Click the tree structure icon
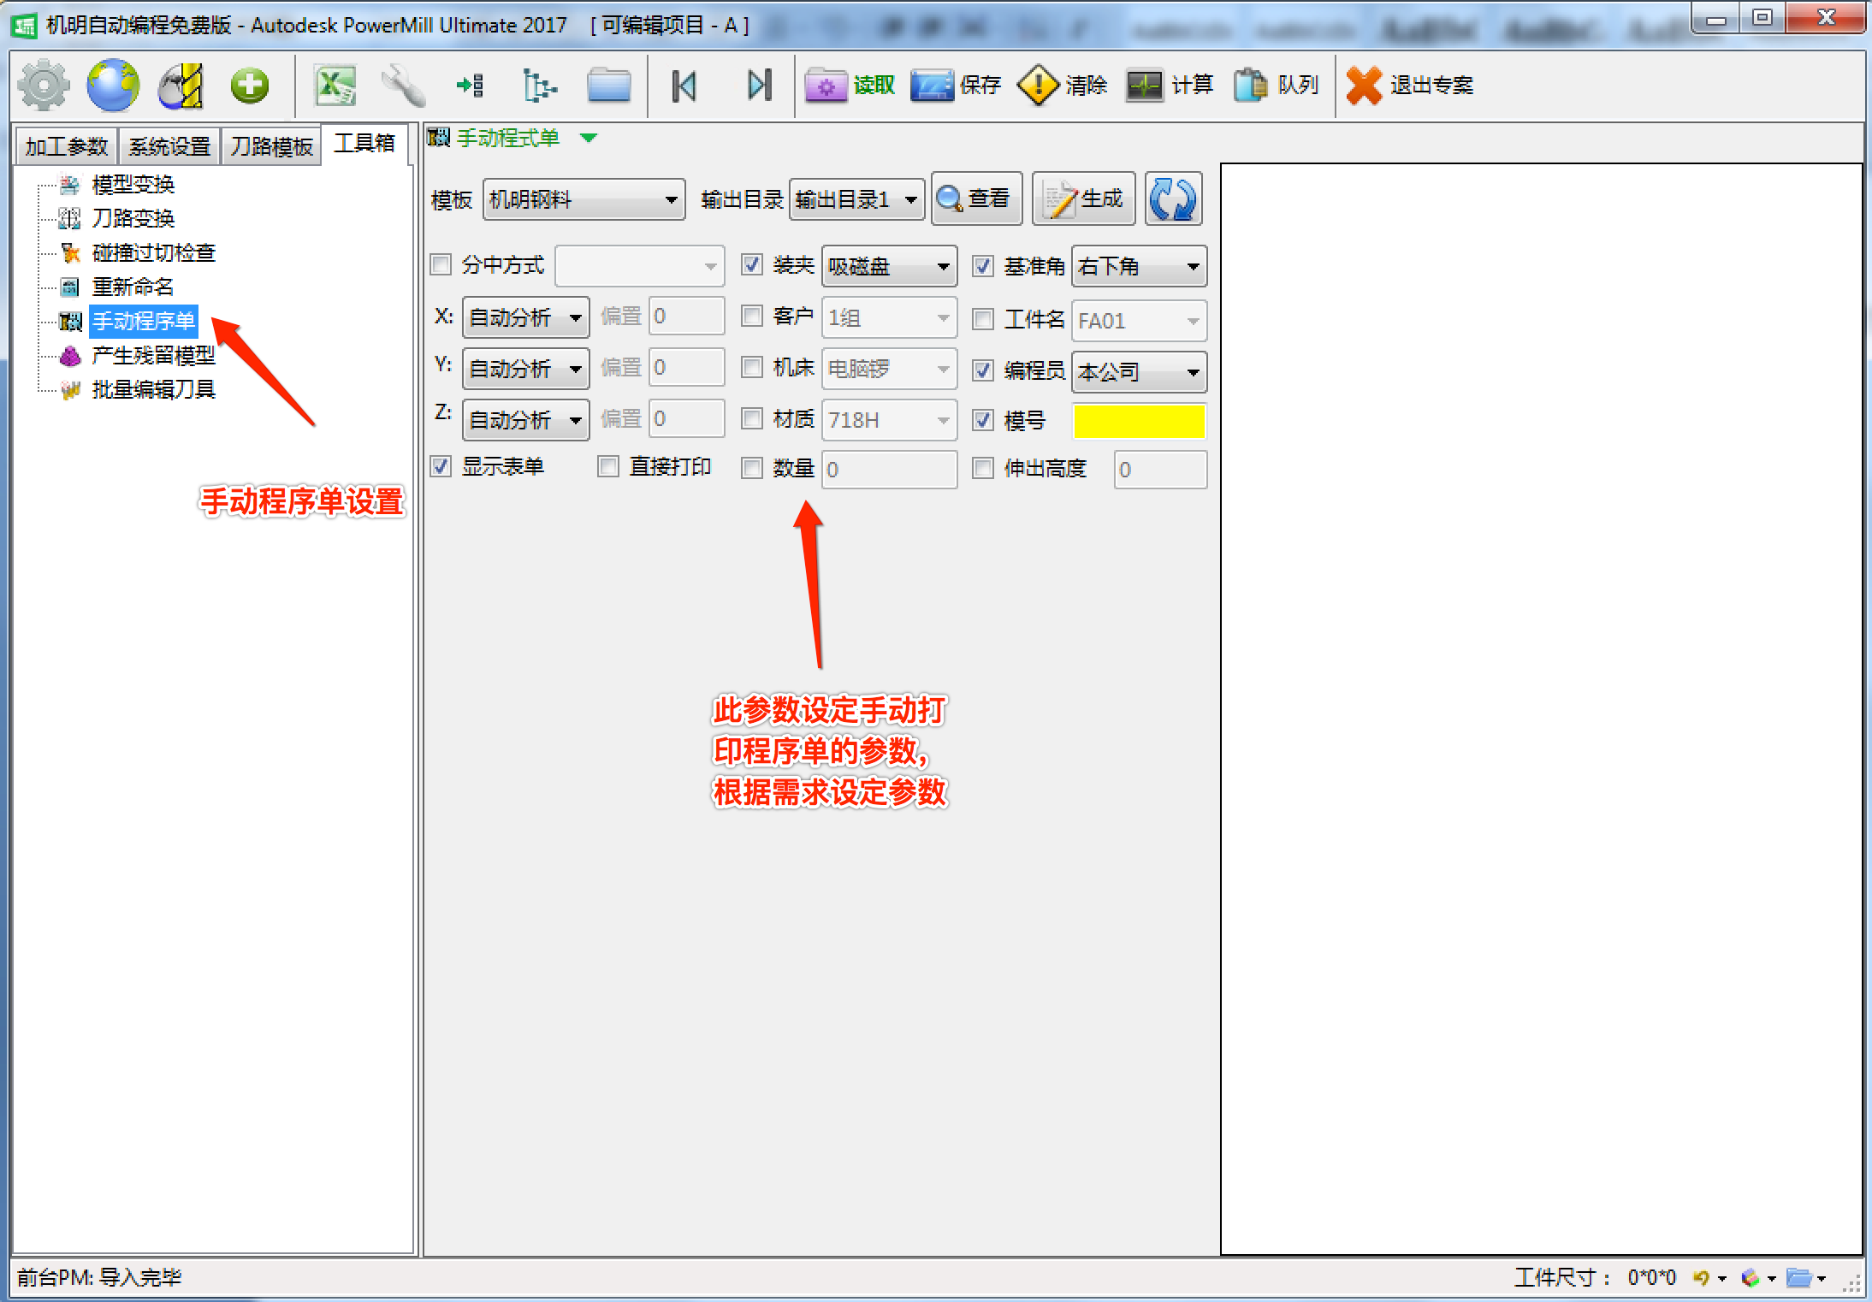1872x1302 pixels. 539,85
